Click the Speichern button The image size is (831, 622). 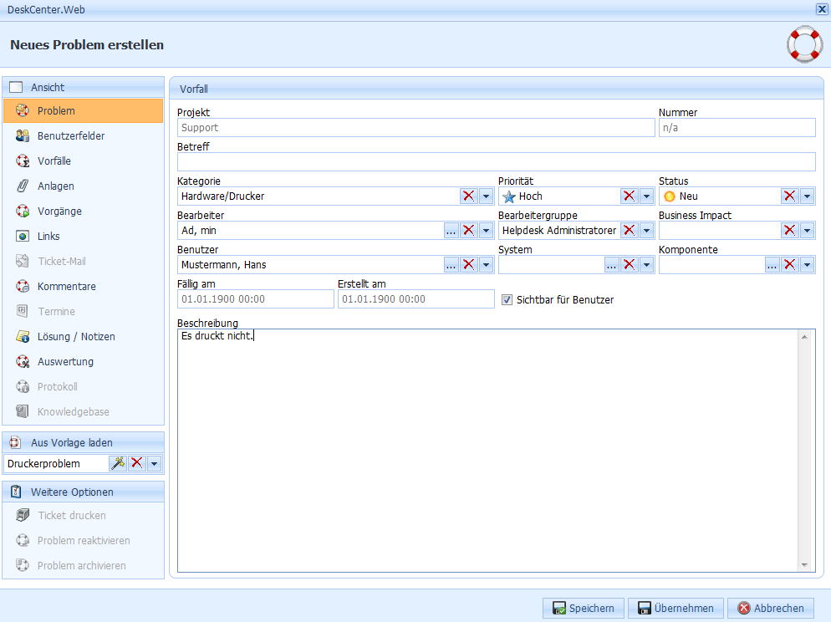tap(584, 609)
